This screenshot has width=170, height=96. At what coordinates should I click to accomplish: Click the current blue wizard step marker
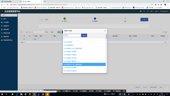tap(95, 19)
